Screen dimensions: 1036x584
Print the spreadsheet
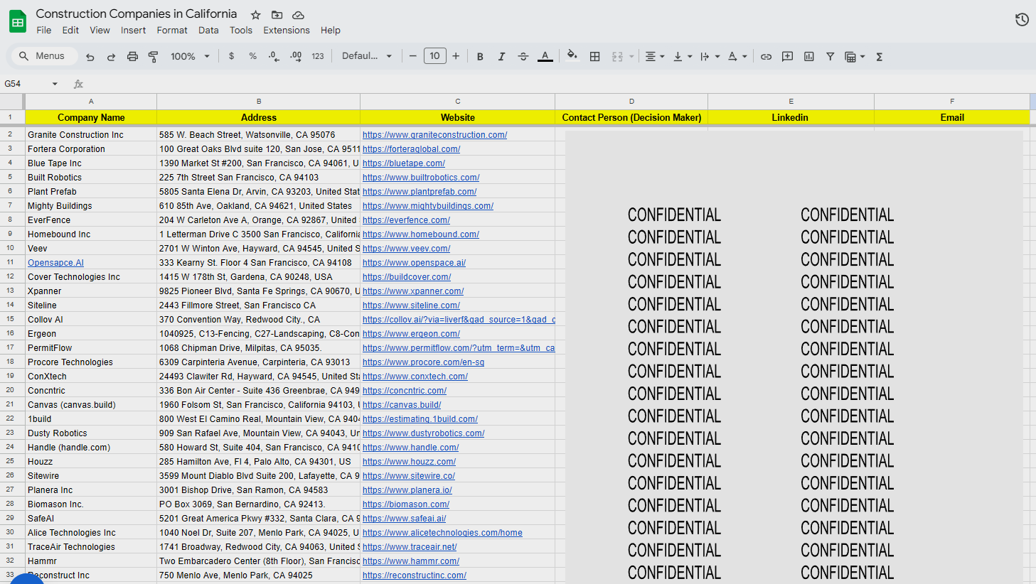pyautogui.click(x=132, y=57)
